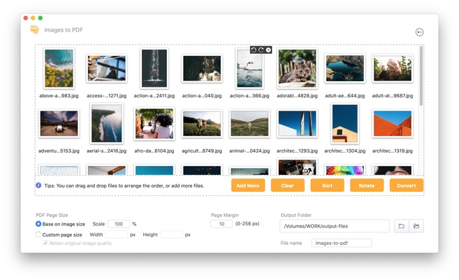459x280 pixels.
Task: Select the action-a...2411.jpg thumbnail
Action: 154,69
